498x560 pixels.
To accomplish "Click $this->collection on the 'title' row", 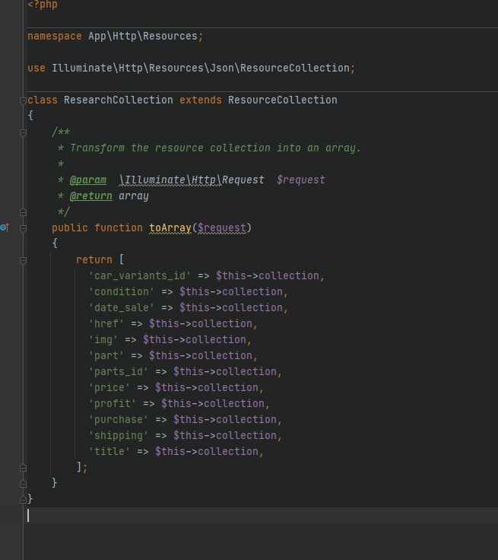I will pos(207,451).
